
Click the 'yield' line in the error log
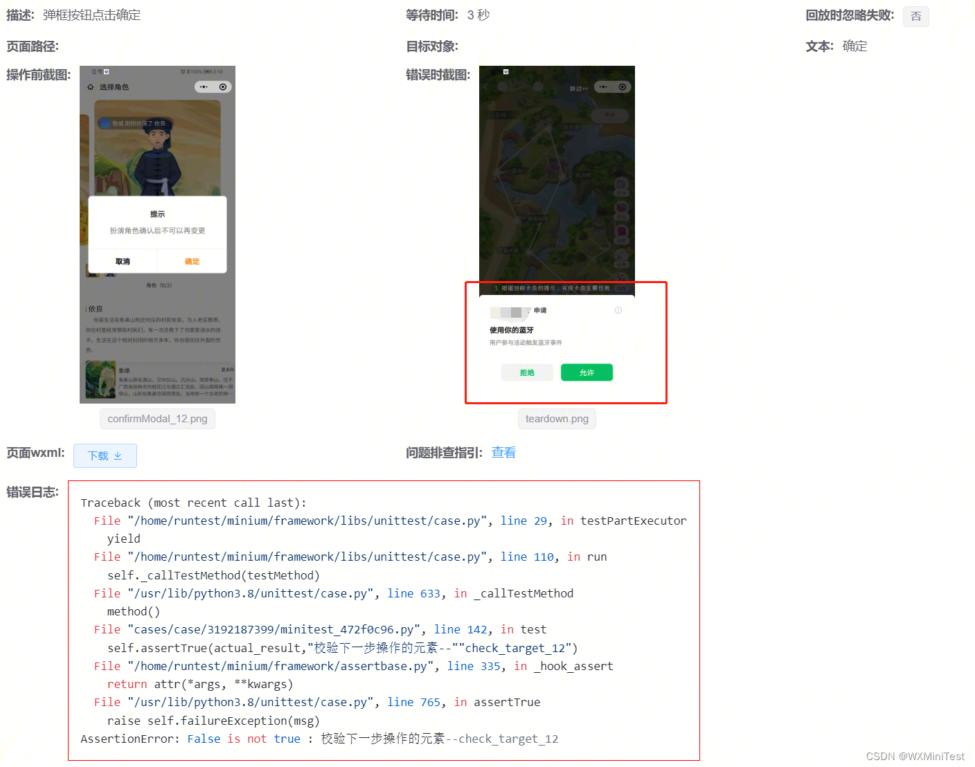123,539
